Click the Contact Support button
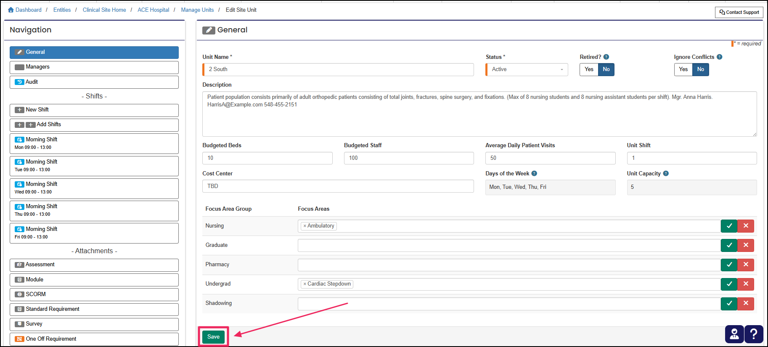768x347 pixels. (739, 12)
